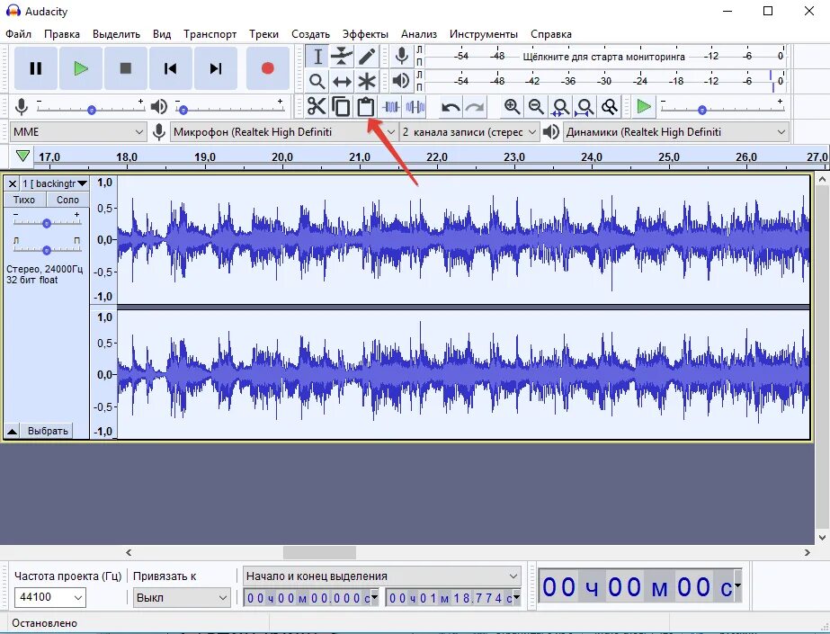
Task: Click the Silence audio selection icon
Action: tap(415, 107)
